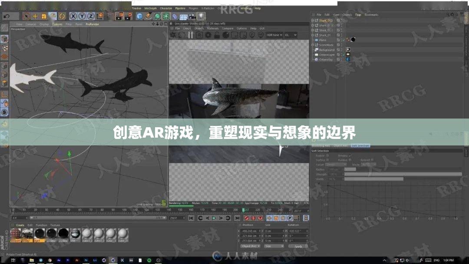Click the Undo arrow in top toolbar
469x264 pixels.
tap(7, 16)
